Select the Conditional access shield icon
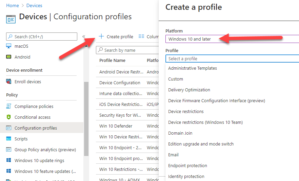 tap(9, 117)
